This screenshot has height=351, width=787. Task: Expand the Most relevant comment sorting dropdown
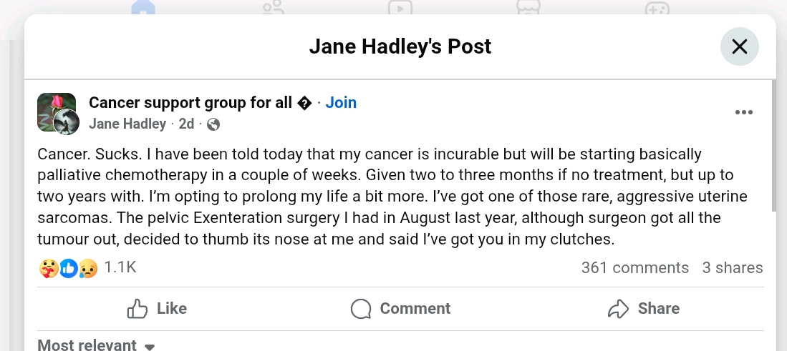pos(96,345)
